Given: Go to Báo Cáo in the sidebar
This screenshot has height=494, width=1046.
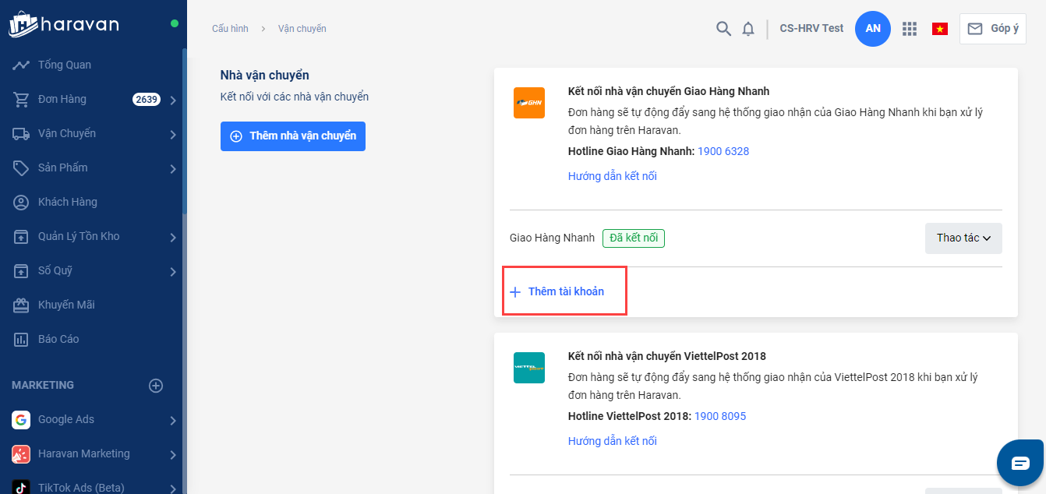Looking at the screenshot, I should (58, 339).
